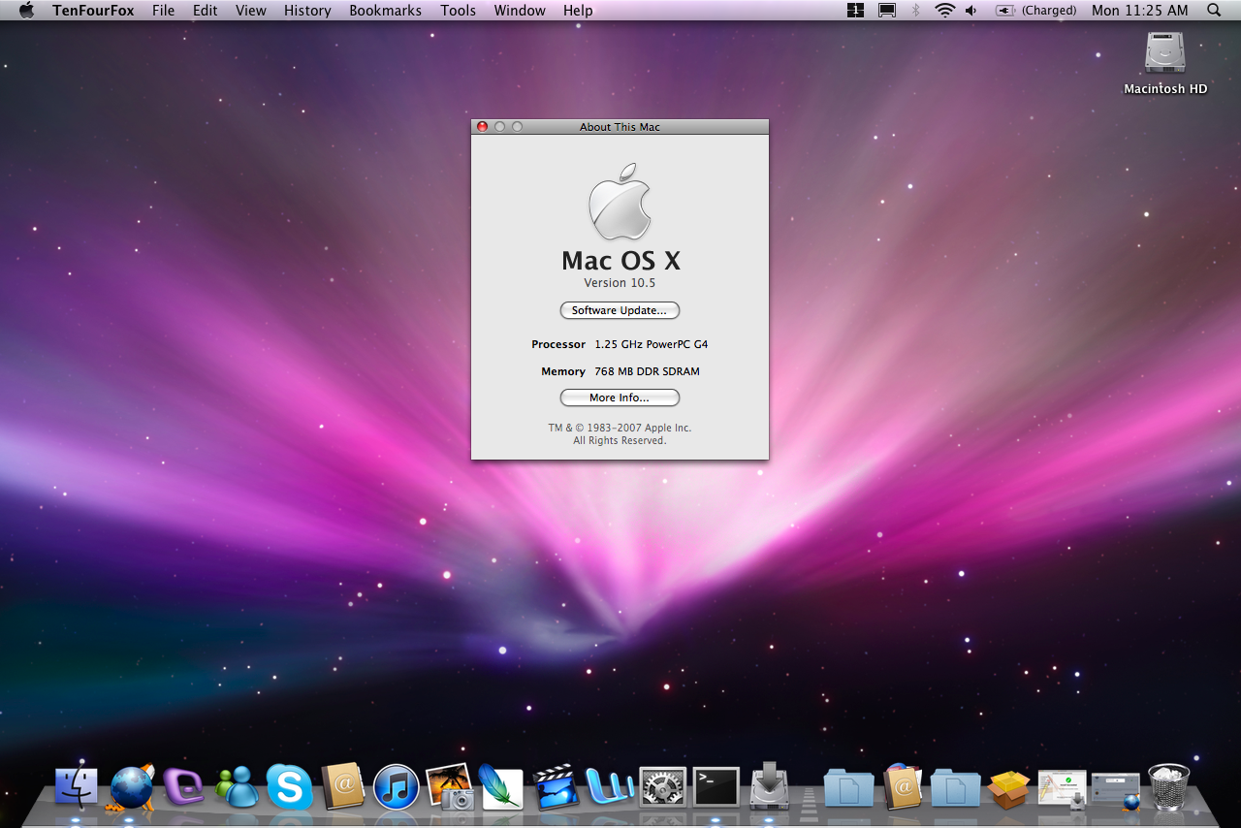Open the volume menu bar icon
This screenshot has height=828, width=1241.
pos(971,10)
